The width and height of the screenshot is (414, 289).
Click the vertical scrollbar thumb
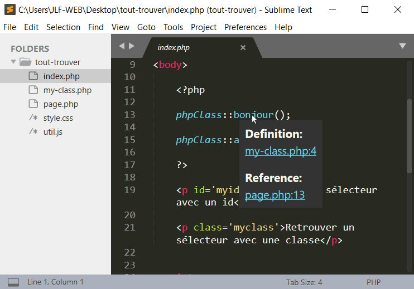(409, 136)
